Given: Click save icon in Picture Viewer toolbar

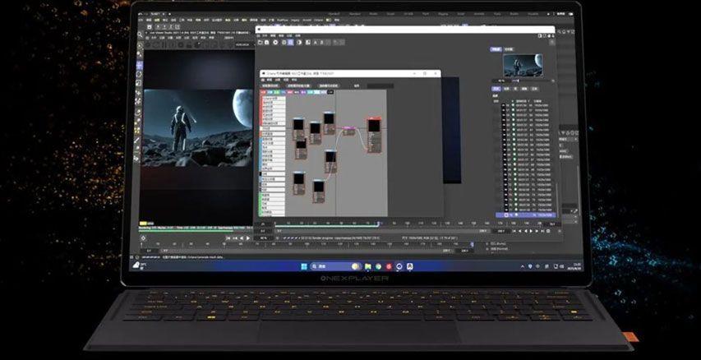Looking at the screenshot, I should [267, 43].
